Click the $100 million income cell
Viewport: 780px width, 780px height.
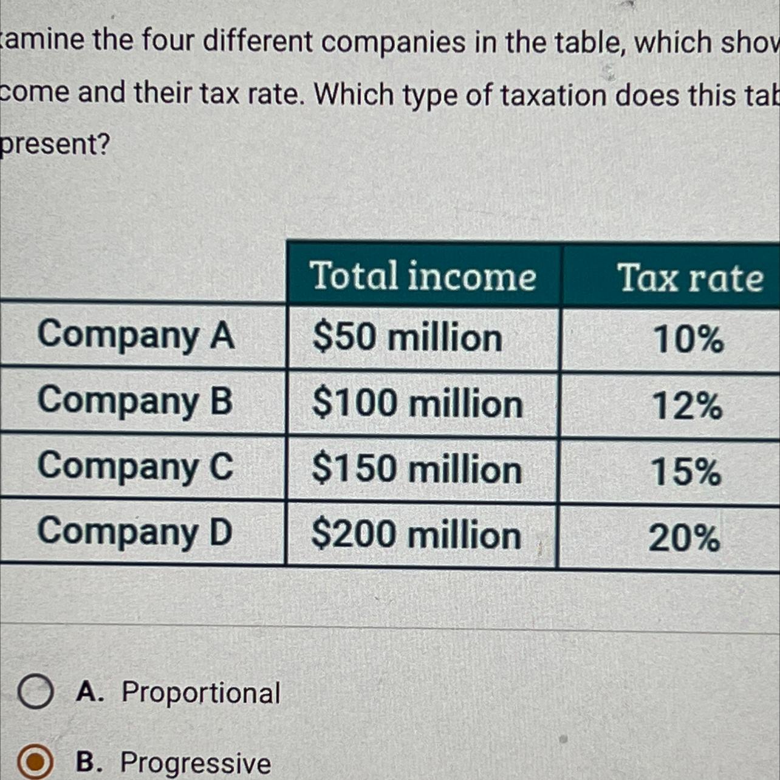(x=423, y=405)
